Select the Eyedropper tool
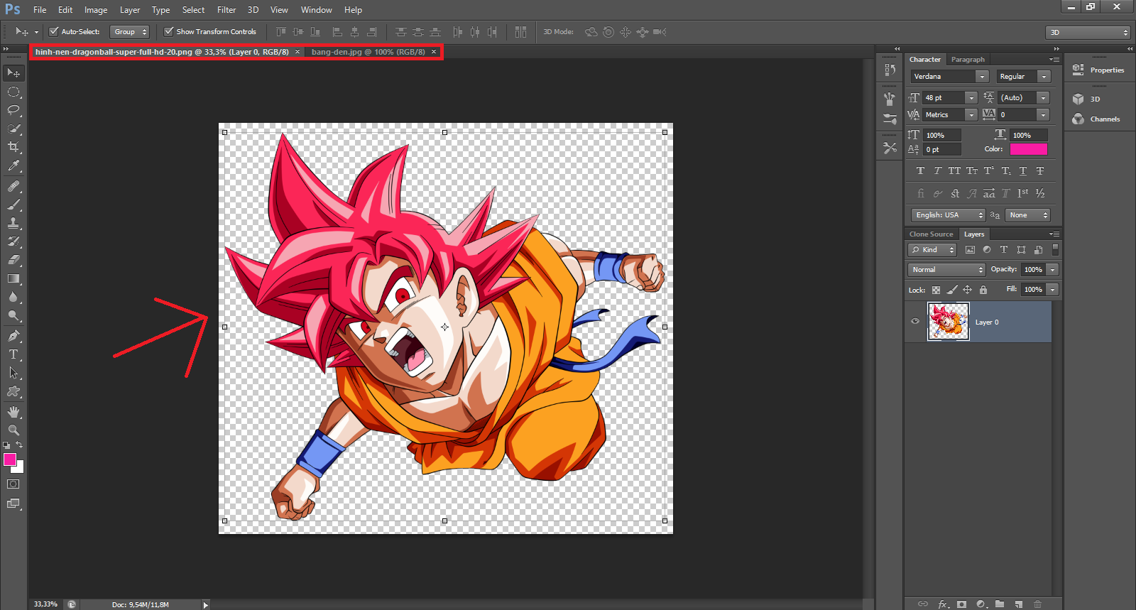Image resolution: width=1136 pixels, height=610 pixels. [x=13, y=166]
